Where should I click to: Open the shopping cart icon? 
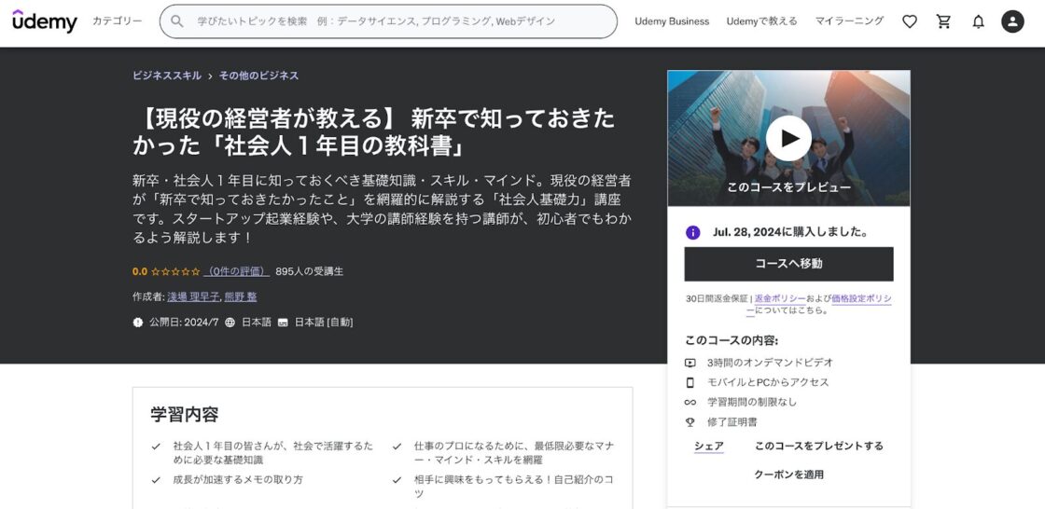coord(943,21)
